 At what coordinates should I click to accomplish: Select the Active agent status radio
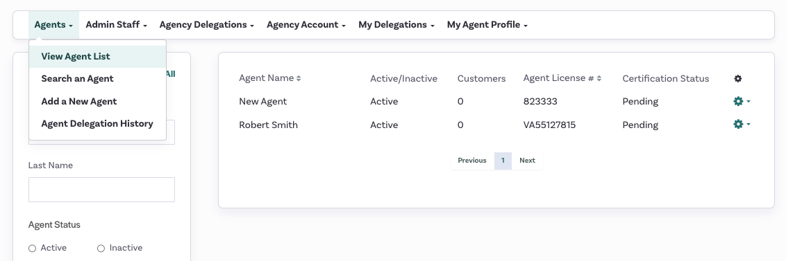tap(32, 249)
